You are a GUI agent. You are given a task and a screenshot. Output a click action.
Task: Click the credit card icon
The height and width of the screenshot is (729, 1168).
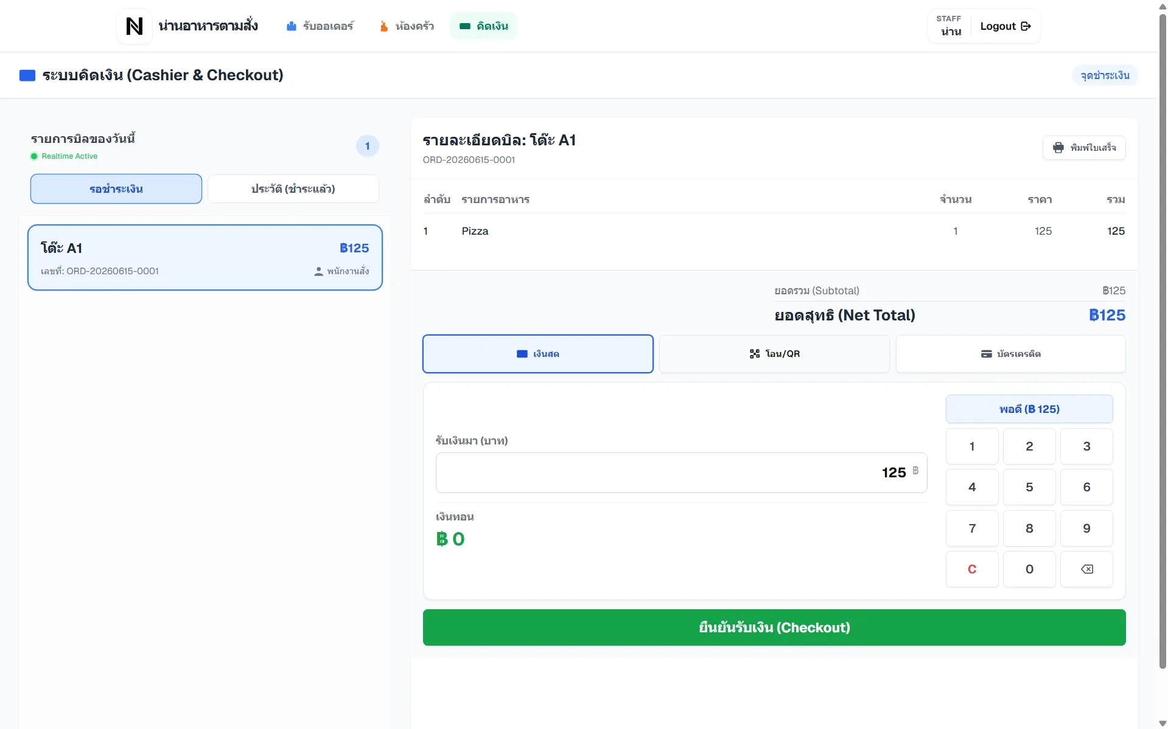[987, 354]
